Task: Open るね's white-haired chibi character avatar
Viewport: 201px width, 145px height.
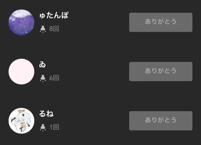Action: 21,121
